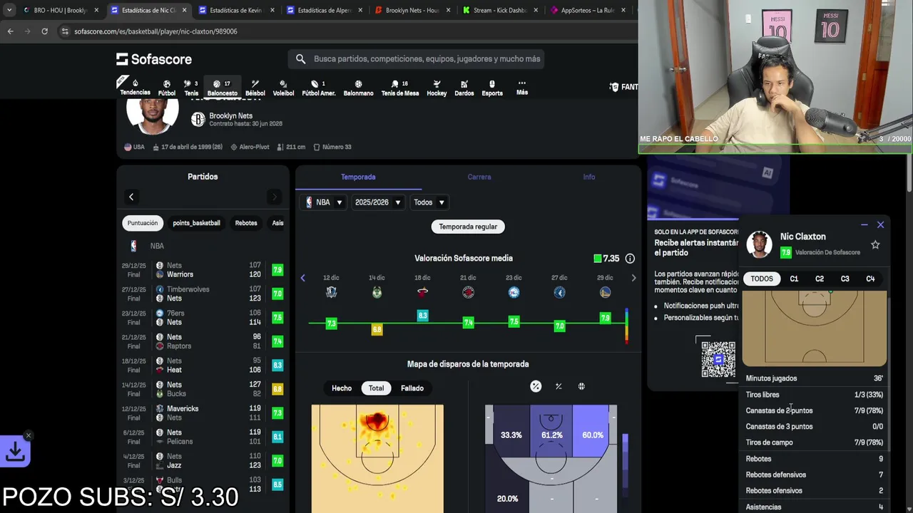Click the 8.3 rating marker for Heat game
This screenshot has height=513, width=913.
(422, 316)
